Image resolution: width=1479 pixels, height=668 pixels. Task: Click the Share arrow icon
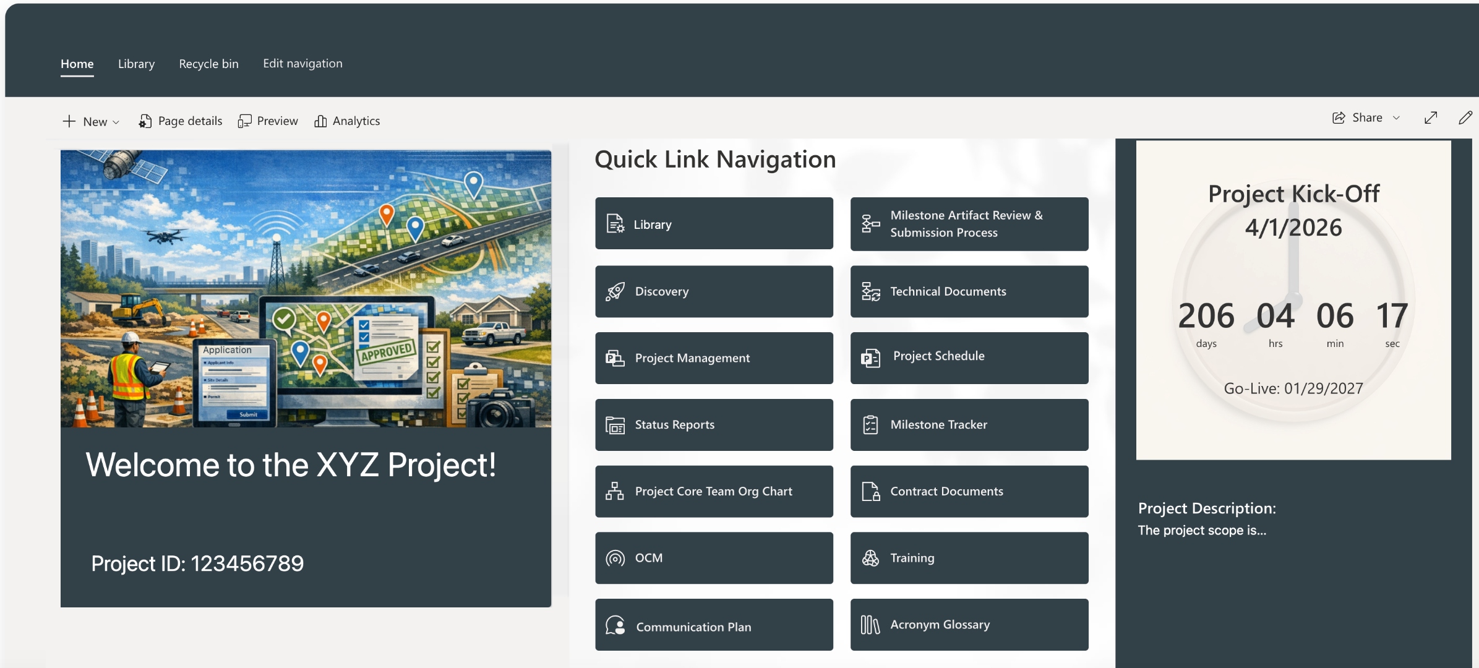[x=1339, y=118]
